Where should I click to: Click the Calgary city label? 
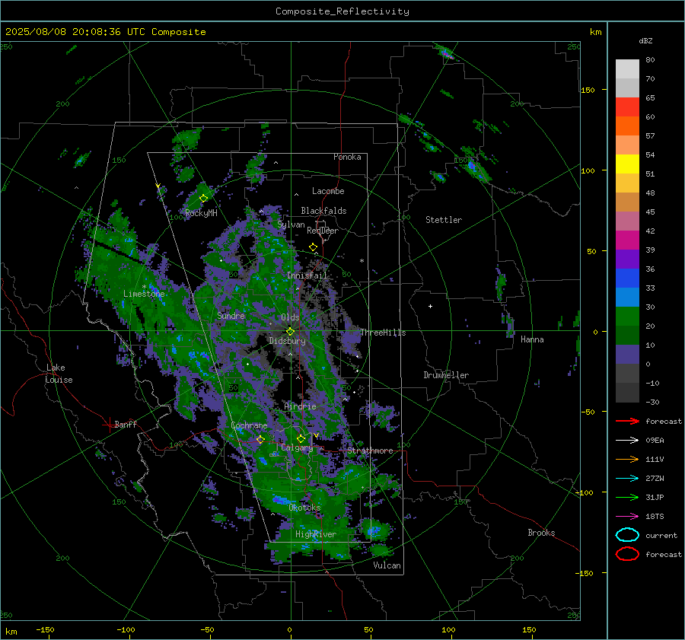click(297, 447)
